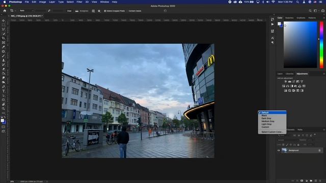The width and height of the screenshot is (326, 183).
Task: Select the Clone Stamp tool
Action: (4, 60)
